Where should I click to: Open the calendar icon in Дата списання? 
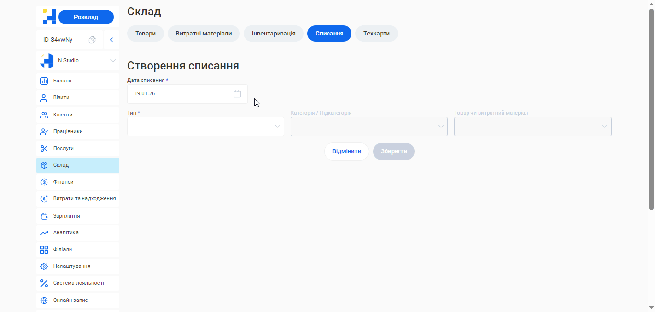pos(237,93)
